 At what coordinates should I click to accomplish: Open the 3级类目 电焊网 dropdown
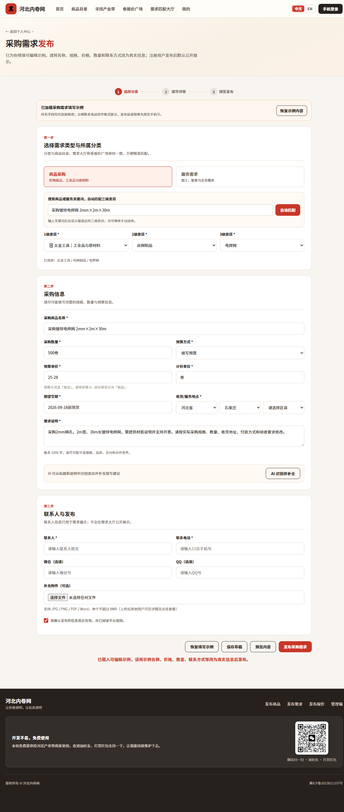click(x=262, y=245)
